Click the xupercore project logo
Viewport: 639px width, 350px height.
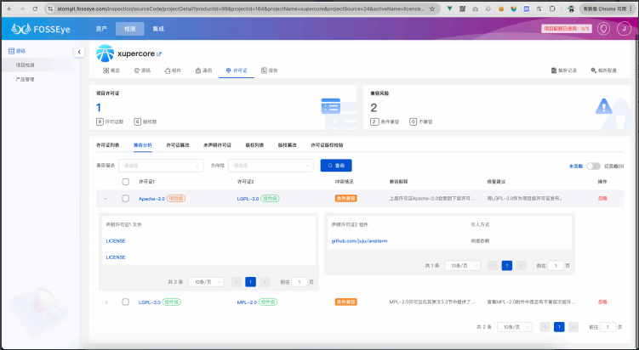(106, 54)
